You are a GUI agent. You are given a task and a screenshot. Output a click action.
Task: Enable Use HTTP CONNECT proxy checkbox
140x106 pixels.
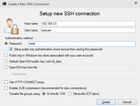coord(6,82)
